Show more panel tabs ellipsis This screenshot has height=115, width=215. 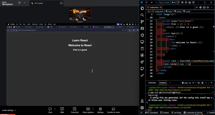click(170, 83)
